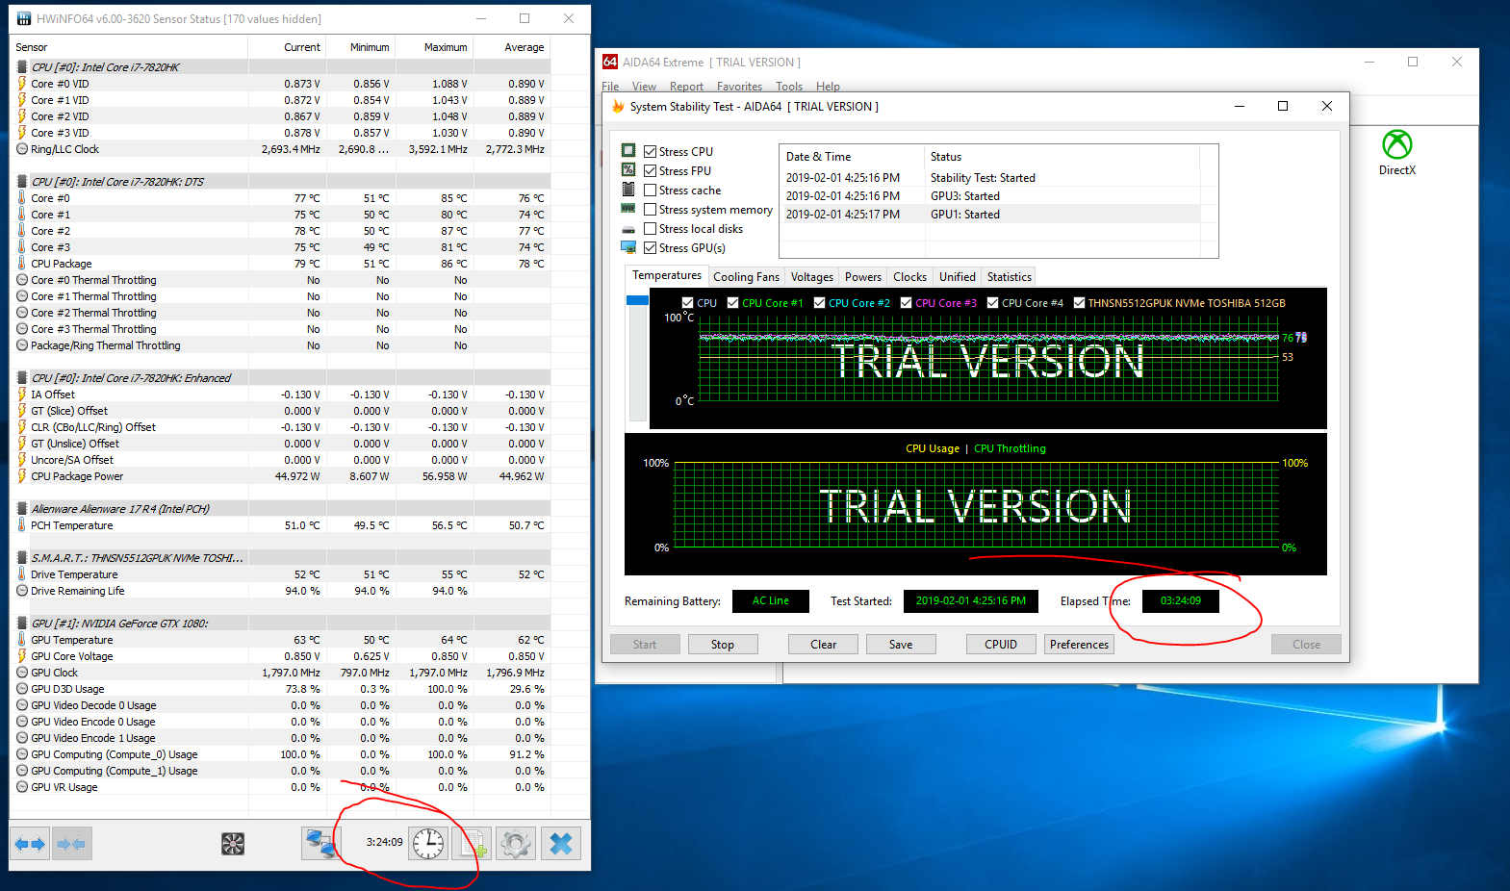Viewport: 1510px width, 891px height.
Task: Open the AIDA64 Tools menu
Action: point(789,87)
